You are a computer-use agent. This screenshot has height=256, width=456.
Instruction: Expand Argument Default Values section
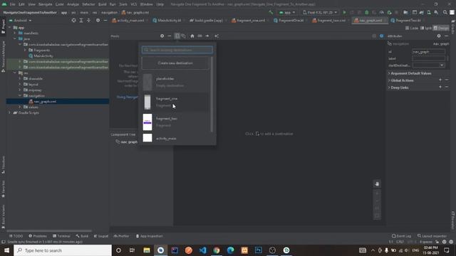point(389,73)
